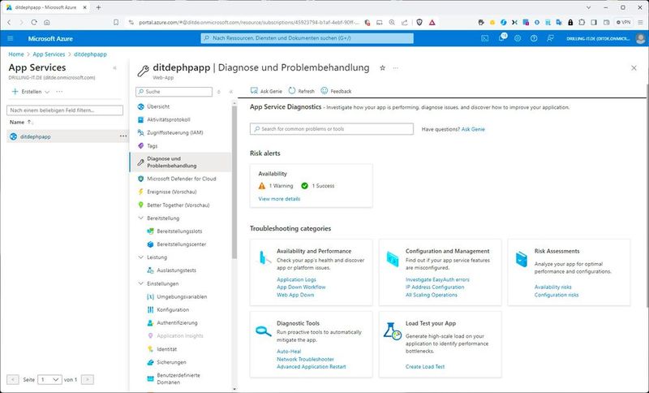This screenshot has width=649, height=393.
Task: Click the resource menu scrollbar
Action: pos(234,182)
